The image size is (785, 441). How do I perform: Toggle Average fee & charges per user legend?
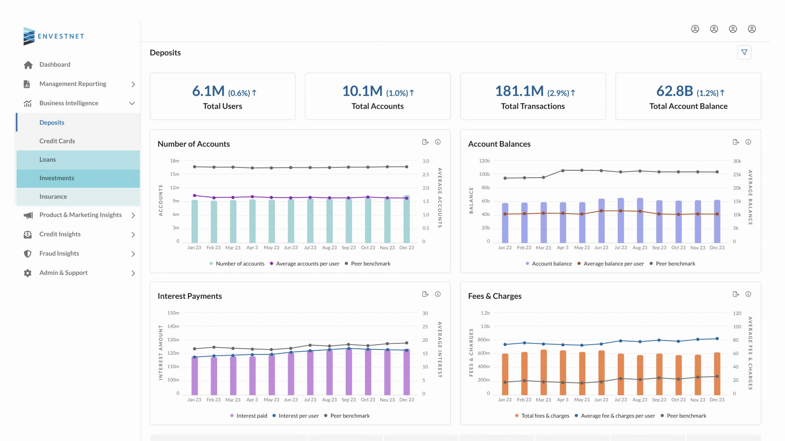(615, 416)
